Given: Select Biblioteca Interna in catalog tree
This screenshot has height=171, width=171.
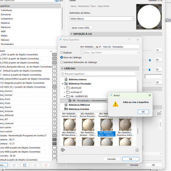Looking at the screenshot, I should (x=77, y=80).
